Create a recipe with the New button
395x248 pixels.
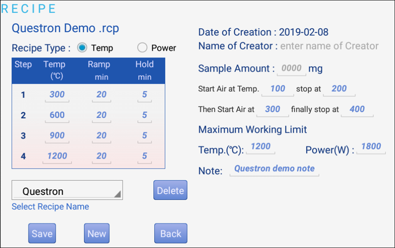pyautogui.click(x=97, y=233)
